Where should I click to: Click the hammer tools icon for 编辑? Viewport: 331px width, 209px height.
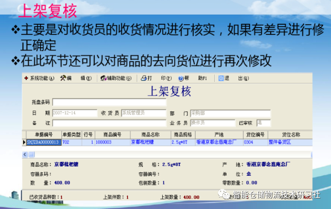63,78
